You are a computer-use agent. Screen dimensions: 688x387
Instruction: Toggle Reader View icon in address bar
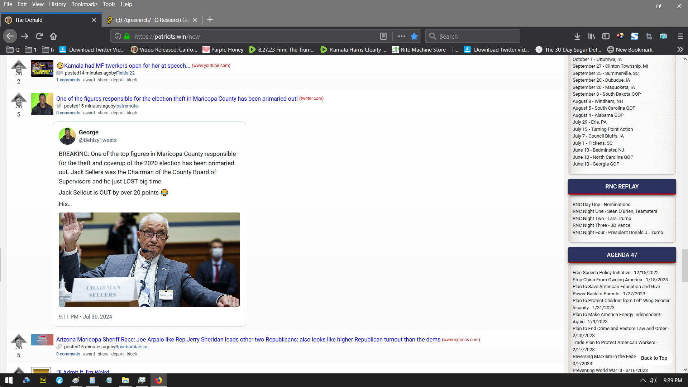(383, 36)
